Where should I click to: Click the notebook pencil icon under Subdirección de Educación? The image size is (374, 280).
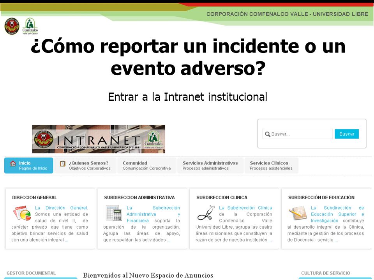297,213
